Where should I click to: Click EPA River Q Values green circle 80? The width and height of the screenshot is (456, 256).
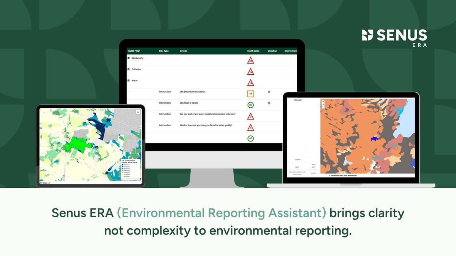[250, 105]
